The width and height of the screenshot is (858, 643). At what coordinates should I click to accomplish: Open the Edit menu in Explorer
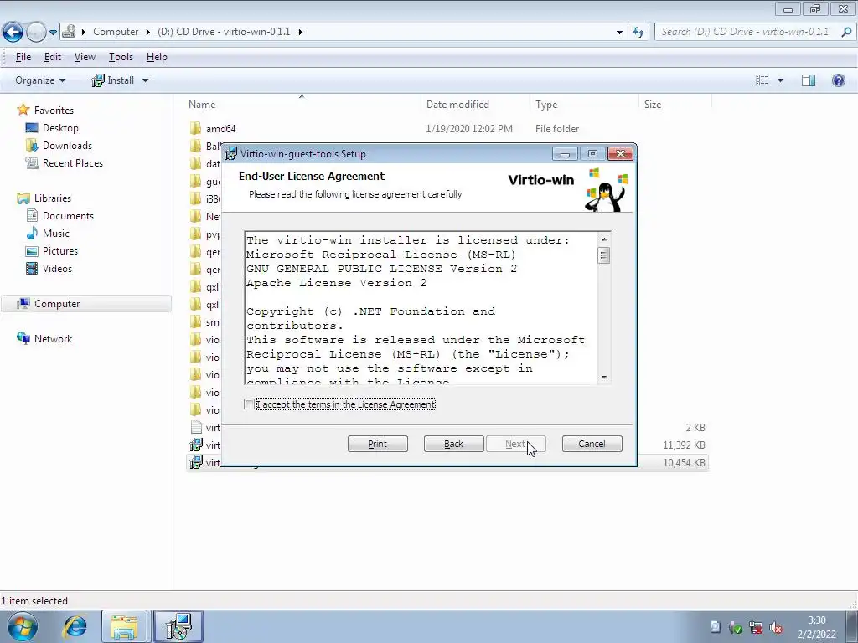(x=53, y=57)
